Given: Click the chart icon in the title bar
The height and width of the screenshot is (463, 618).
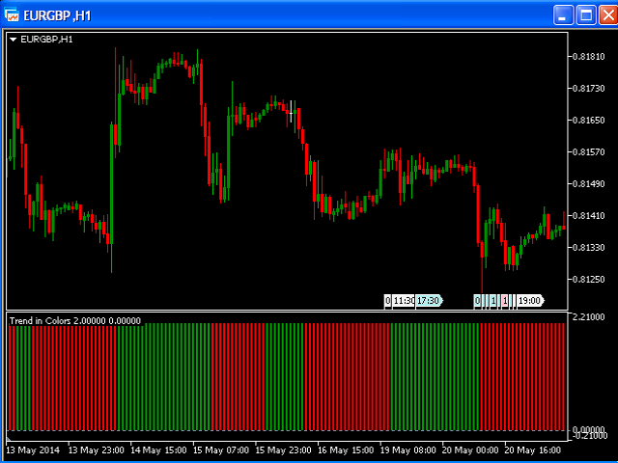Looking at the screenshot, I should [12, 15].
